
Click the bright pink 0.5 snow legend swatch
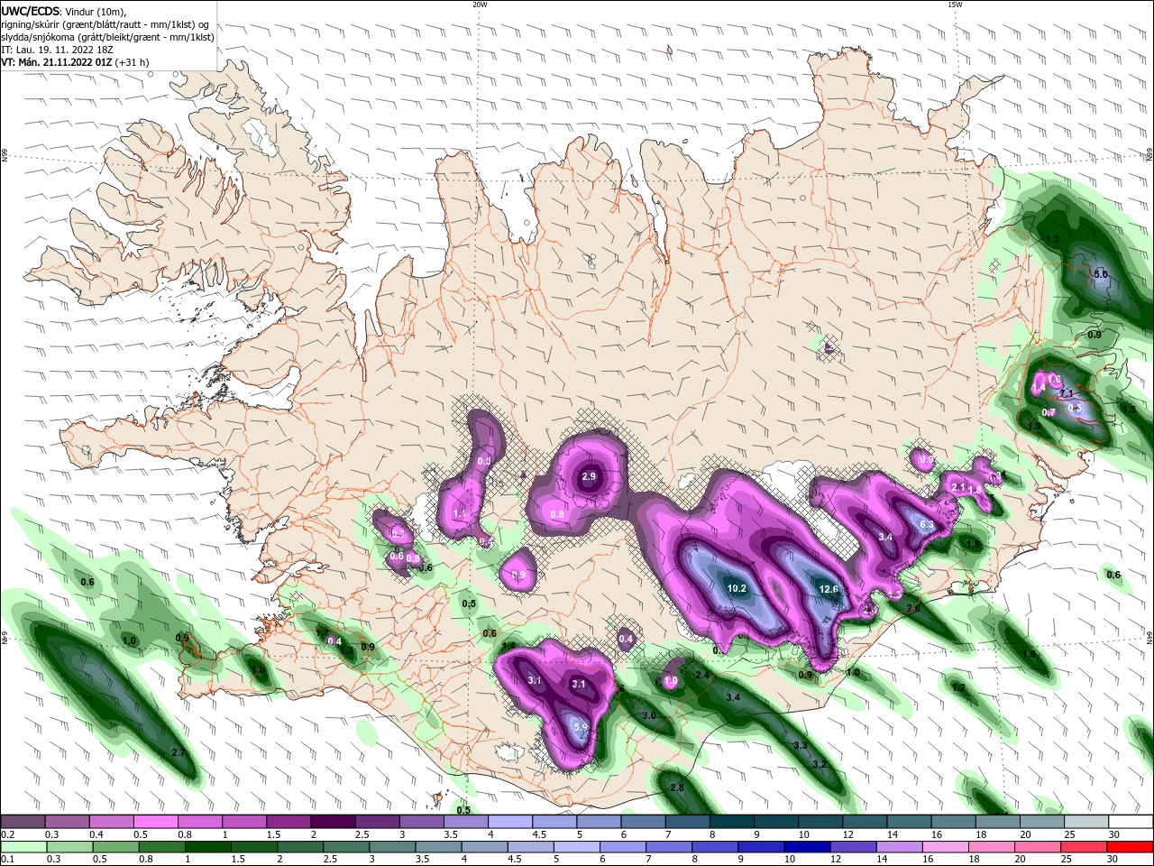155,822
